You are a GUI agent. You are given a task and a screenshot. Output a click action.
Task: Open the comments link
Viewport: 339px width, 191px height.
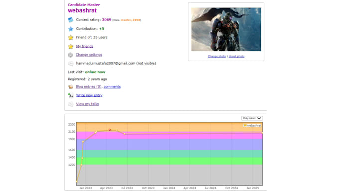tap(112, 86)
